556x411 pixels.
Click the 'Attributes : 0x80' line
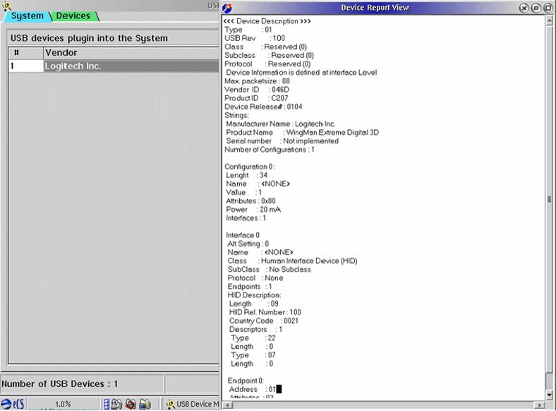[x=250, y=201]
